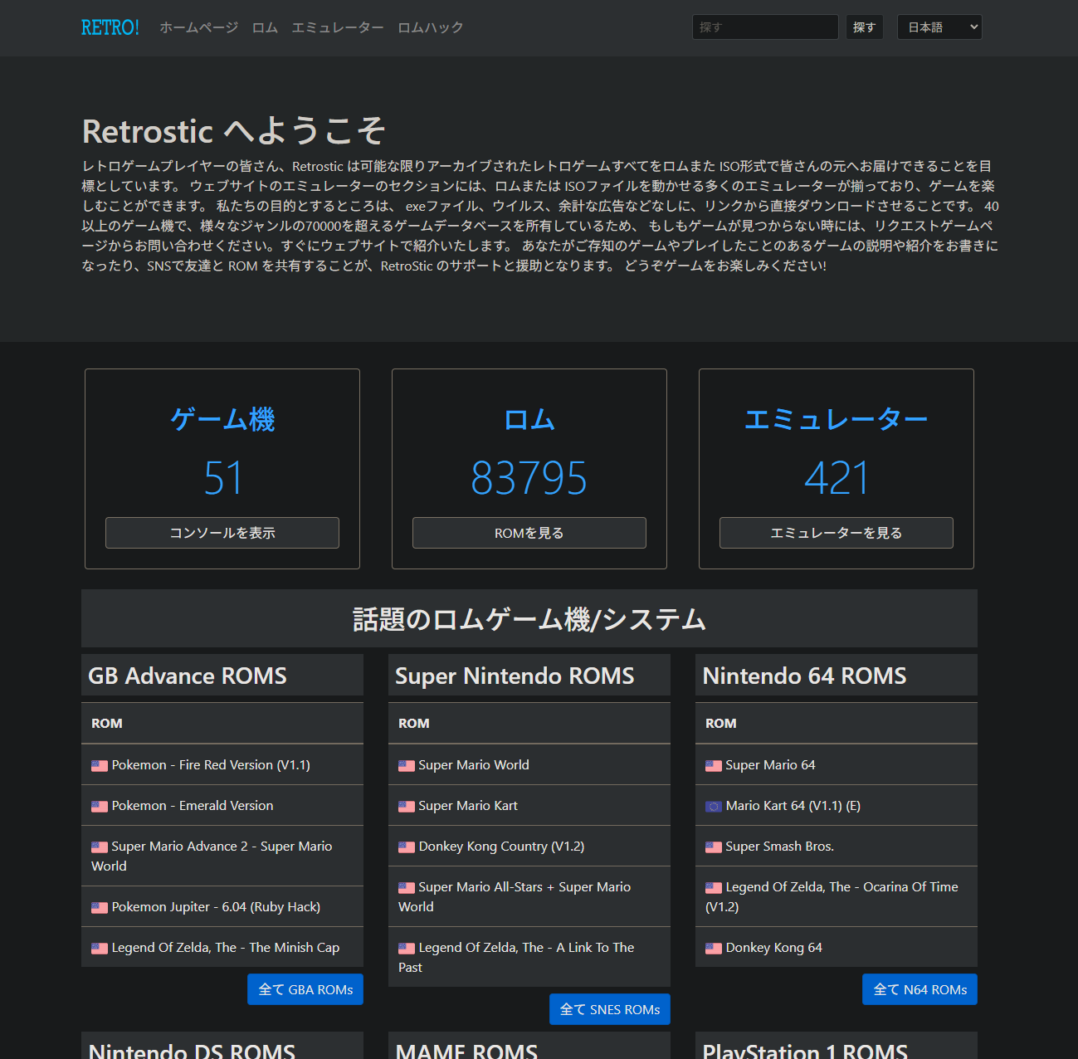The width and height of the screenshot is (1078, 1059).
Task: Click the US flag beside The Minish Cap
Action: point(100,949)
